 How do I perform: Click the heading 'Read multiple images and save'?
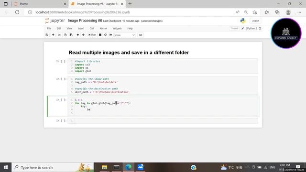click(x=129, y=53)
